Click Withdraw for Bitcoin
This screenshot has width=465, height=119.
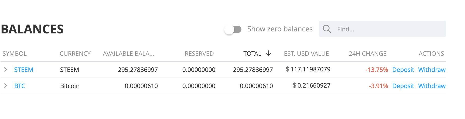(x=432, y=86)
